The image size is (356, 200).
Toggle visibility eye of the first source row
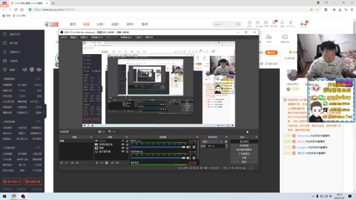[123, 141]
